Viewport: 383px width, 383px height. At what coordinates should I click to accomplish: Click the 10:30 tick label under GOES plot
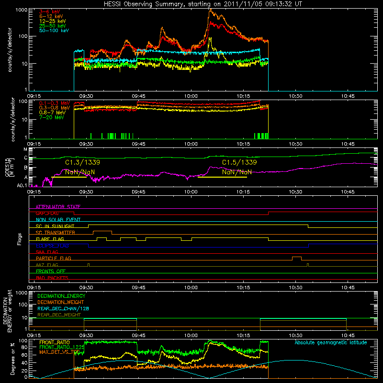pyautogui.click(x=295, y=192)
